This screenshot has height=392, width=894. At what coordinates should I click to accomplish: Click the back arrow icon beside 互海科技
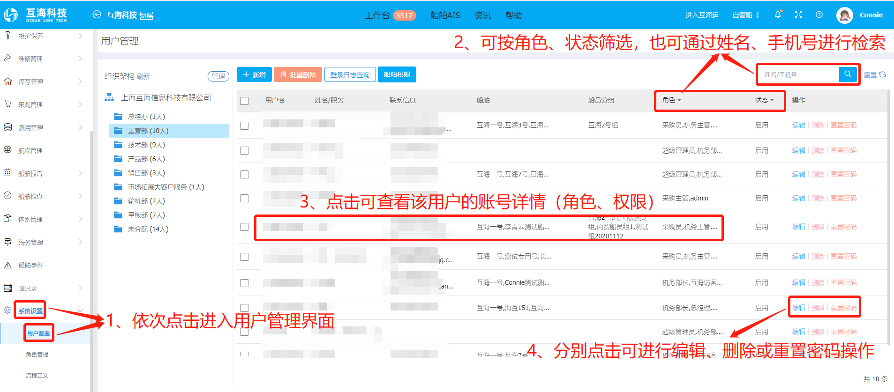pos(97,15)
